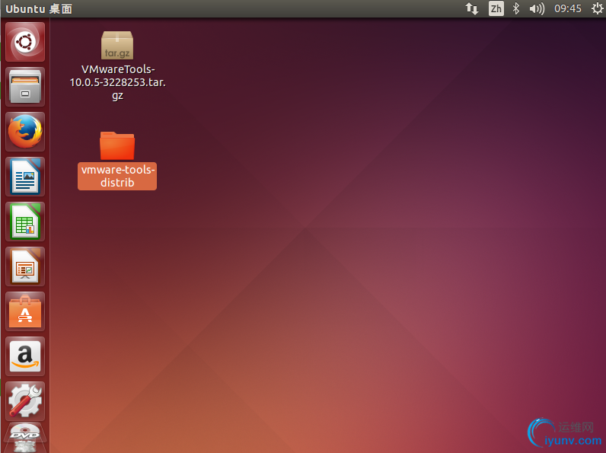Launch LibreOffice Impress presentation

coord(25,266)
